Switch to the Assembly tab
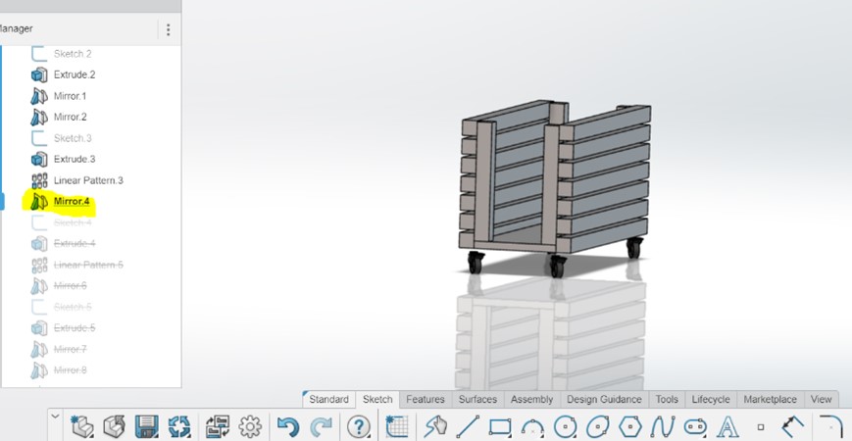 click(531, 399)
